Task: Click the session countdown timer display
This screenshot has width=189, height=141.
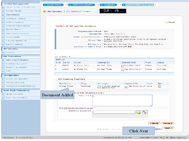Action: pos(113,11)
